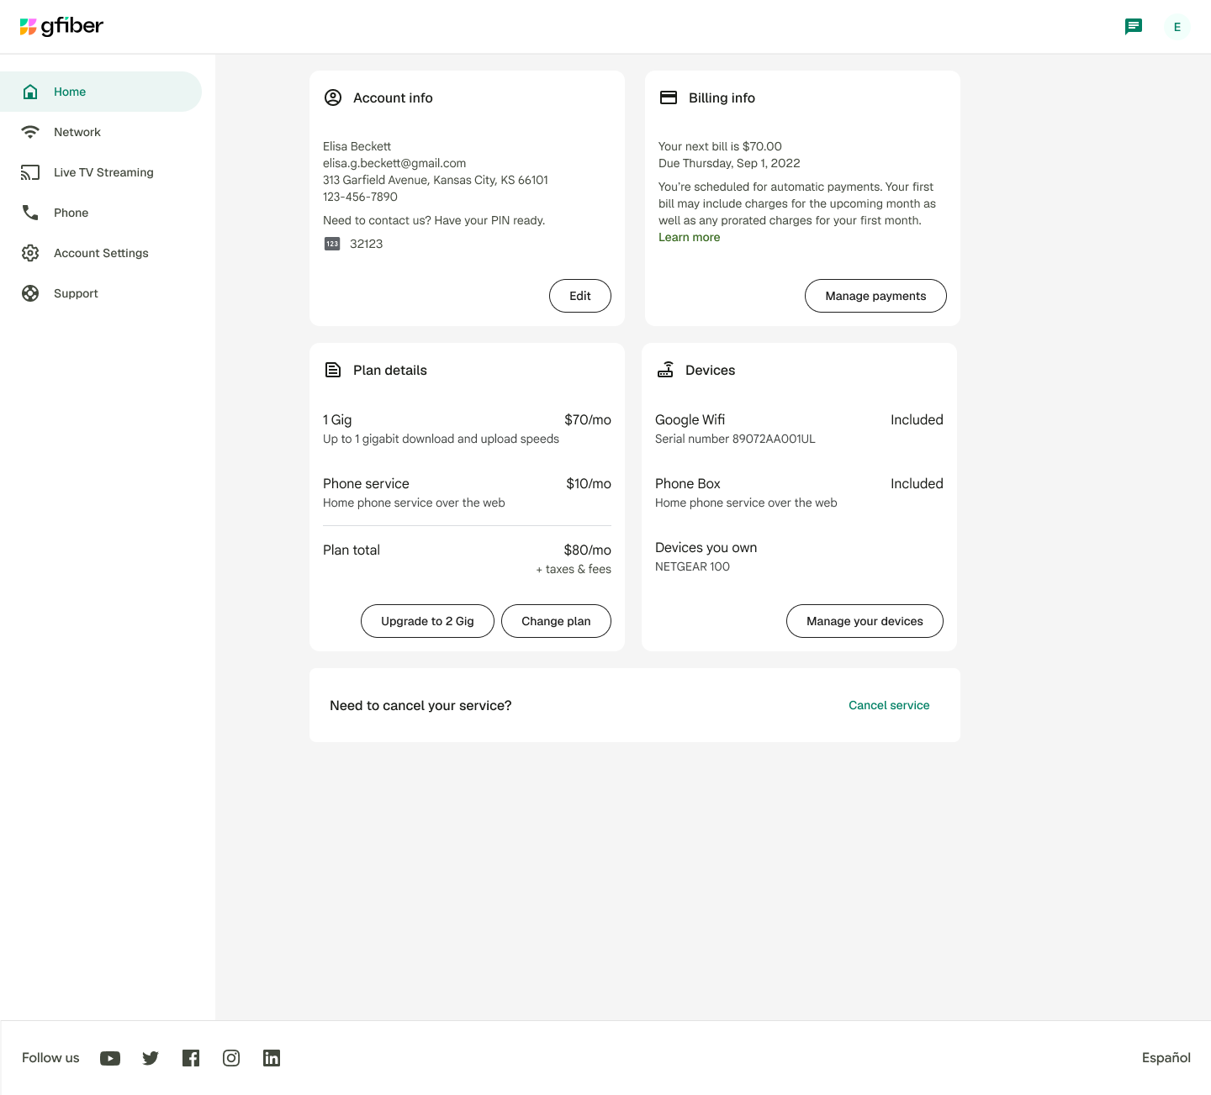Go to Home in the sidebar
Screen dimensions: 1211x1095
(x=101, y=92)
